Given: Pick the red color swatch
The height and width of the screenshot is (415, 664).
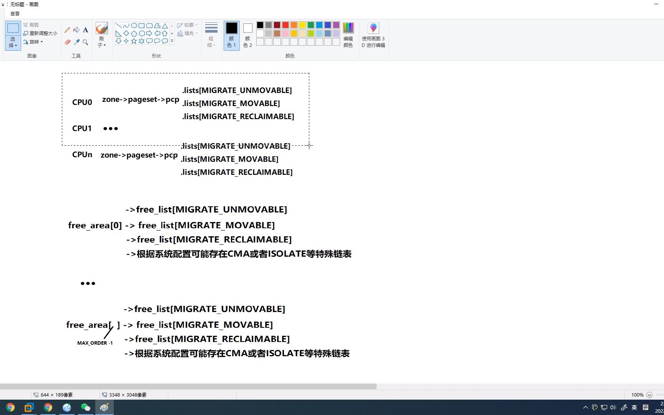Looking at the screenshot, I should [x=285, y=25].
